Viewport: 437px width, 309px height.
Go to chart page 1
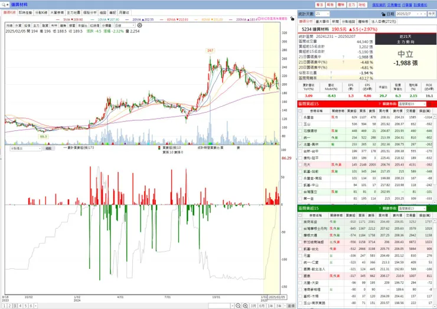(x=5, y=305)
